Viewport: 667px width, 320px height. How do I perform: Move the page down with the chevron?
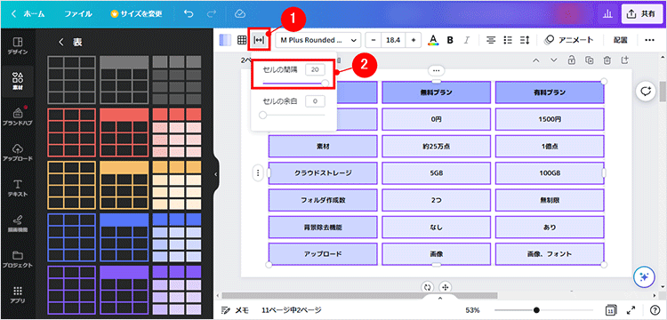point(553,60)
